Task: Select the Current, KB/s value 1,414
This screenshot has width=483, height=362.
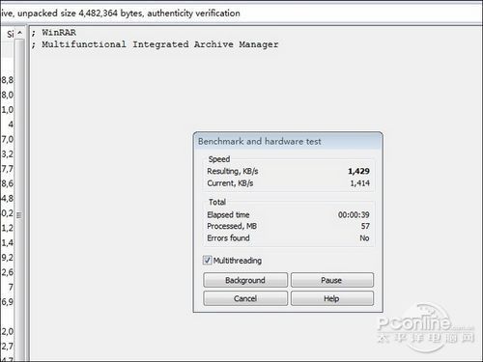Action: point(360,183)
